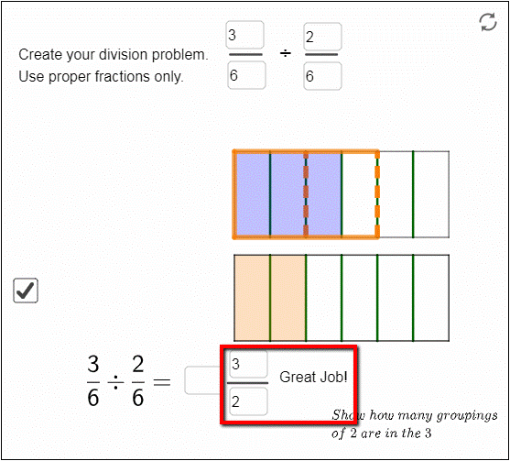Click the displayed 3/6 ÷ 2/6 equation
This screenshot has height=461, width=510.
(129, 380)
